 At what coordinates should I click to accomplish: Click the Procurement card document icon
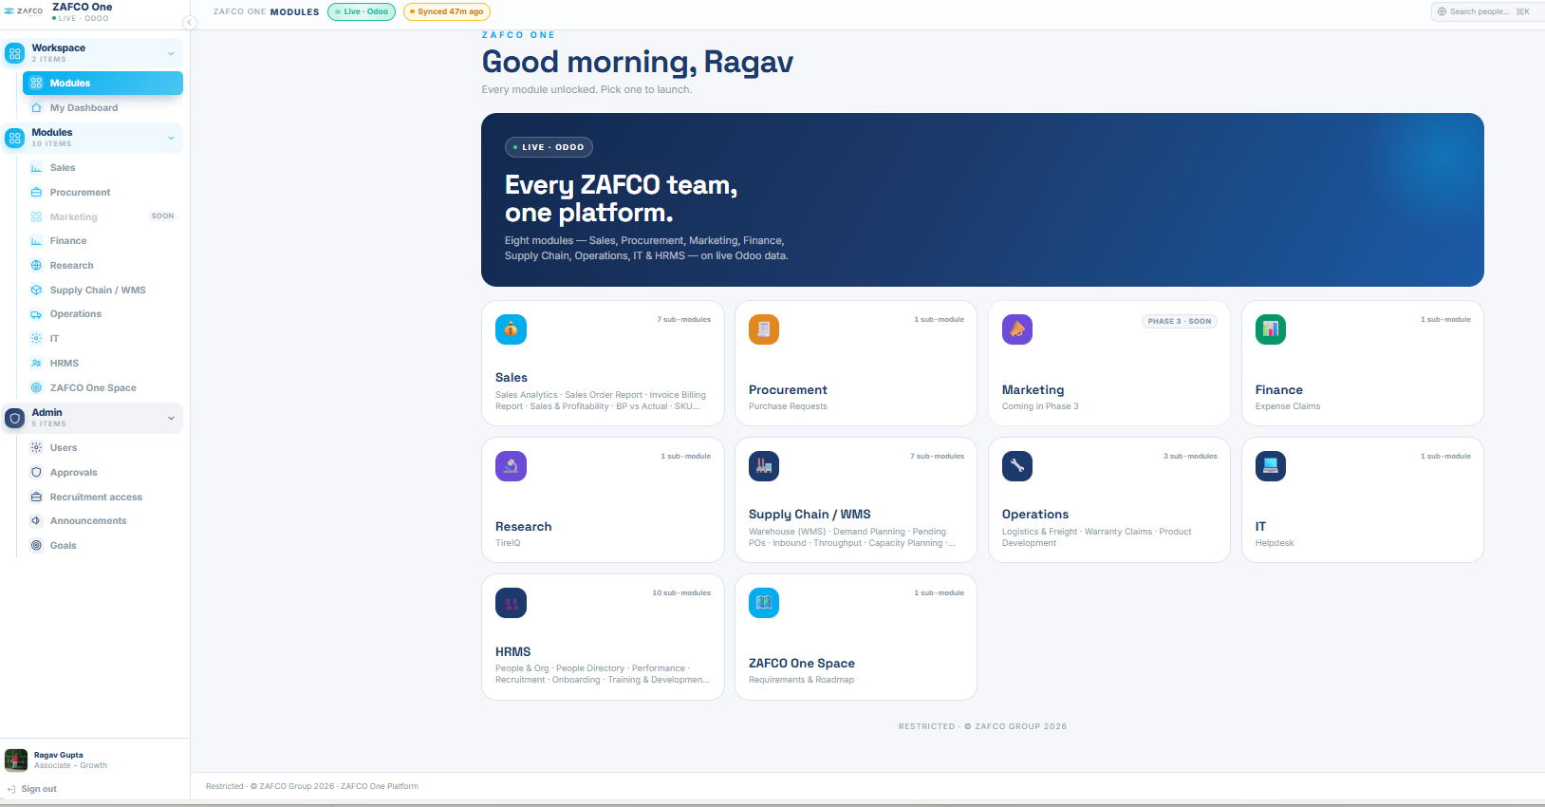[764, 329]
